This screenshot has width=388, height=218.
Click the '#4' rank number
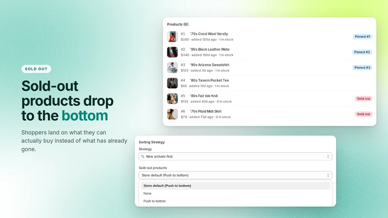183,80
